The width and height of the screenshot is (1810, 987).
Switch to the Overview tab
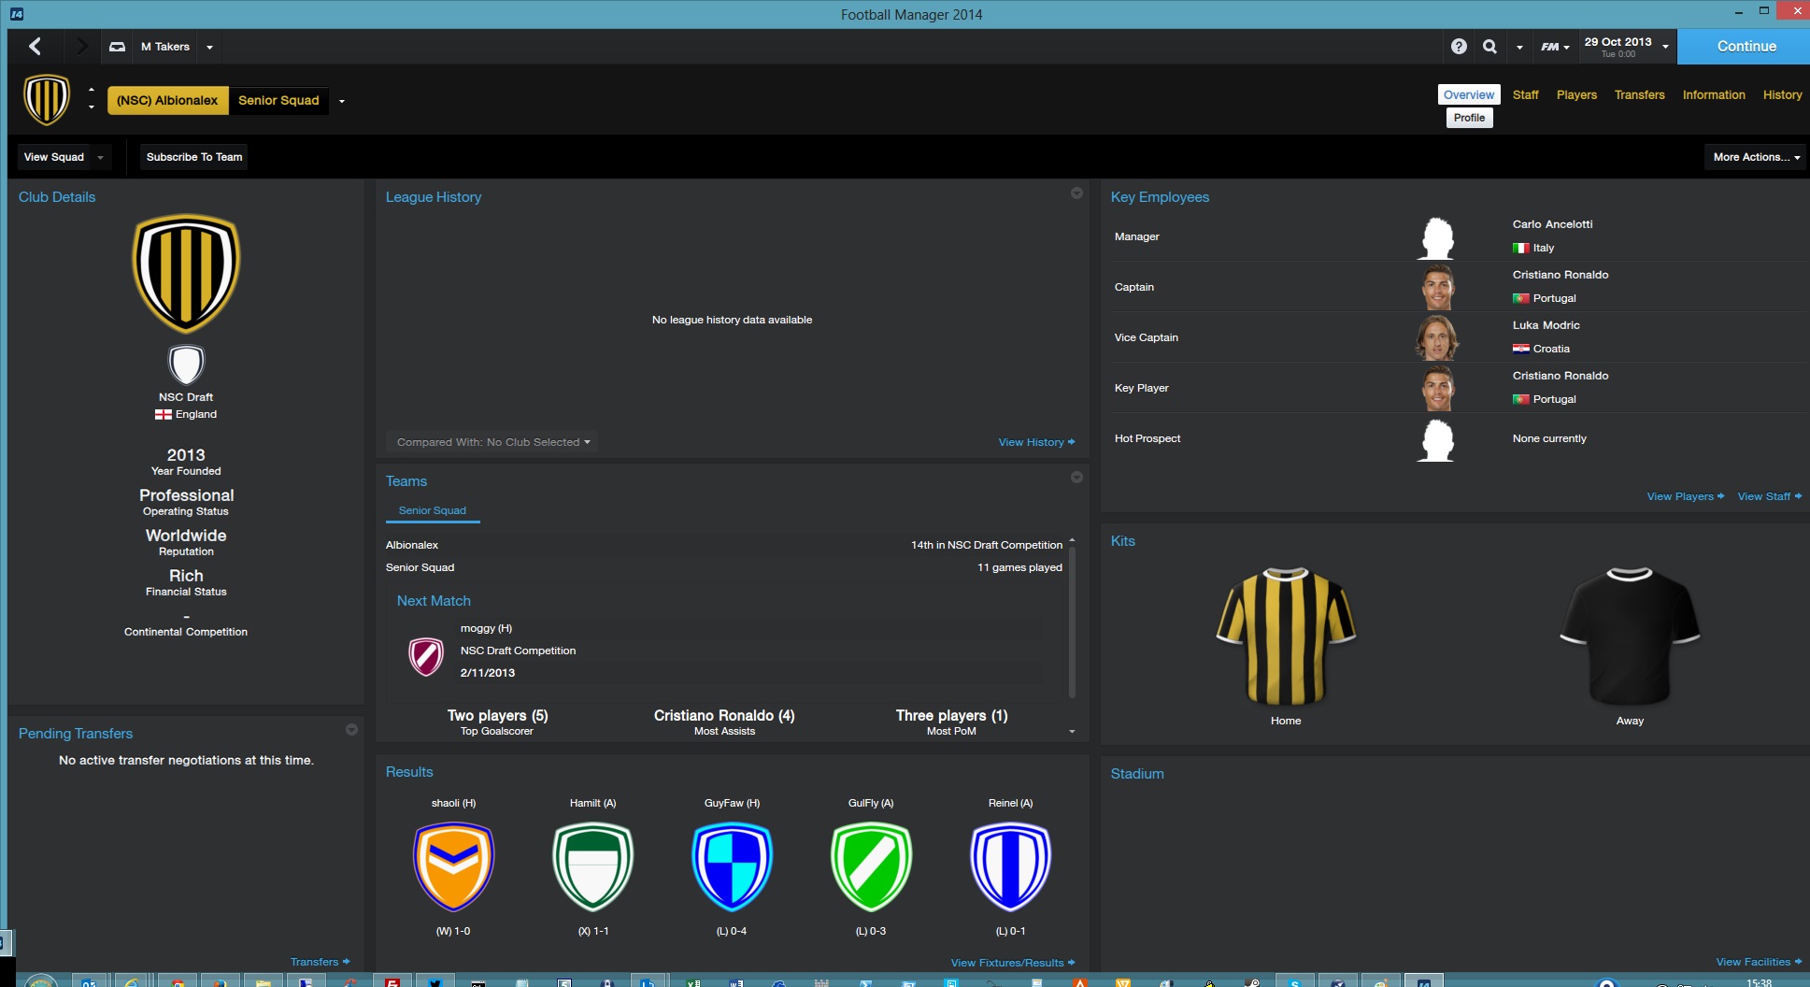[1469, 94]
